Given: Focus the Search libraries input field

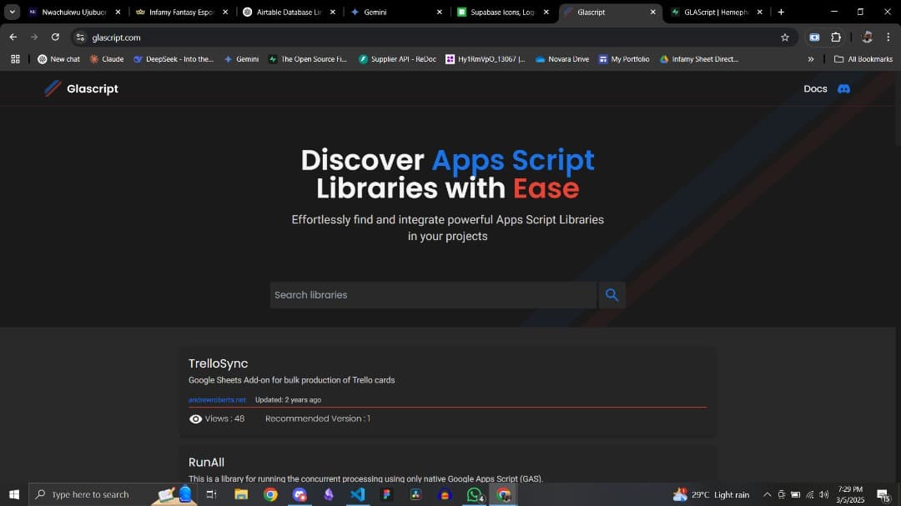Looking at the screenshot, I should pos(433,294).
